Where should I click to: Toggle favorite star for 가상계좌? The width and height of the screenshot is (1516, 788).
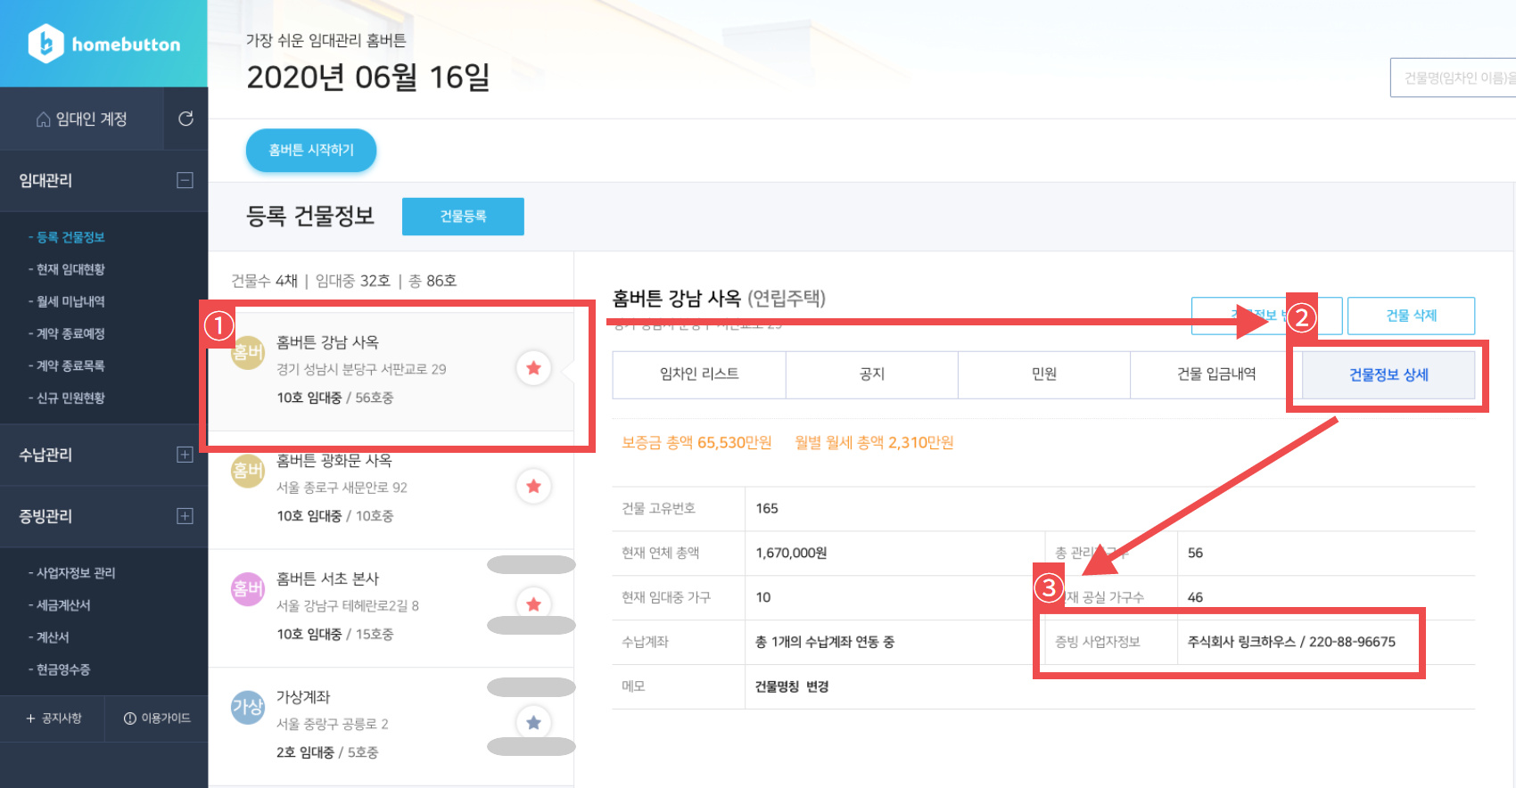pyautogui.click(x=533, y=723)
